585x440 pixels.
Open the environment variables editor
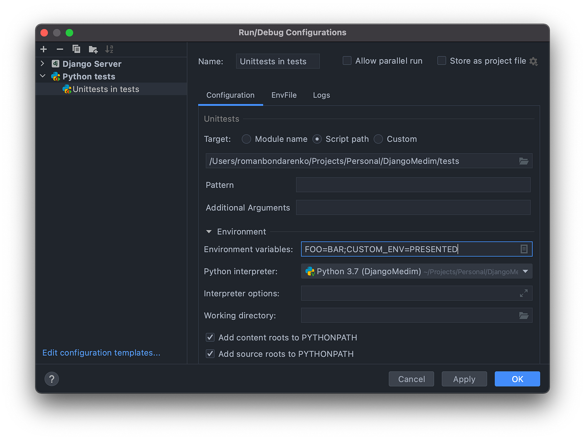524,249
